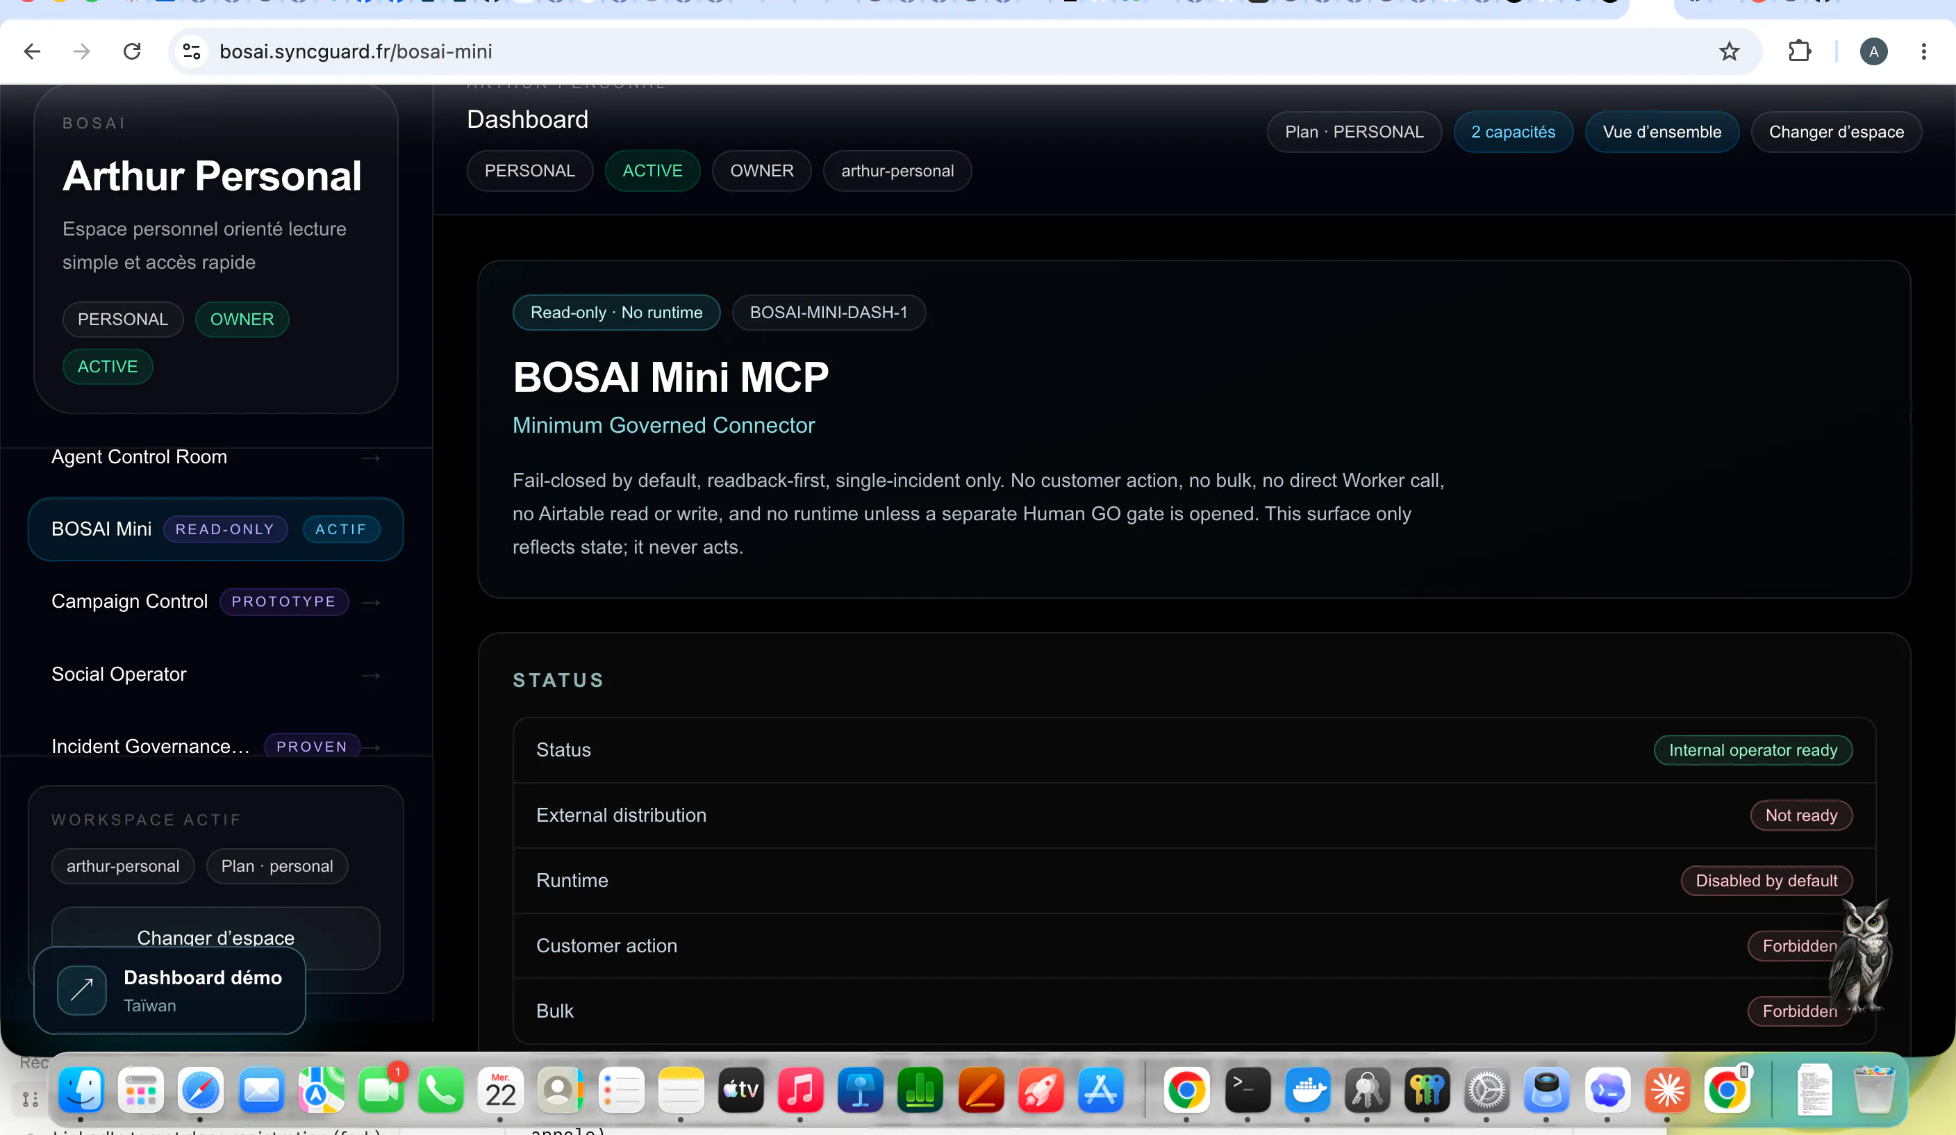
Task: Click the ACTIF badge on BOSAI Mini item
Action: coord(341,529)
